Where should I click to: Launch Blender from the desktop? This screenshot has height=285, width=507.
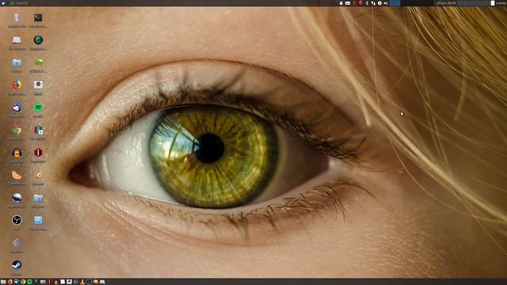pos(38,175)
